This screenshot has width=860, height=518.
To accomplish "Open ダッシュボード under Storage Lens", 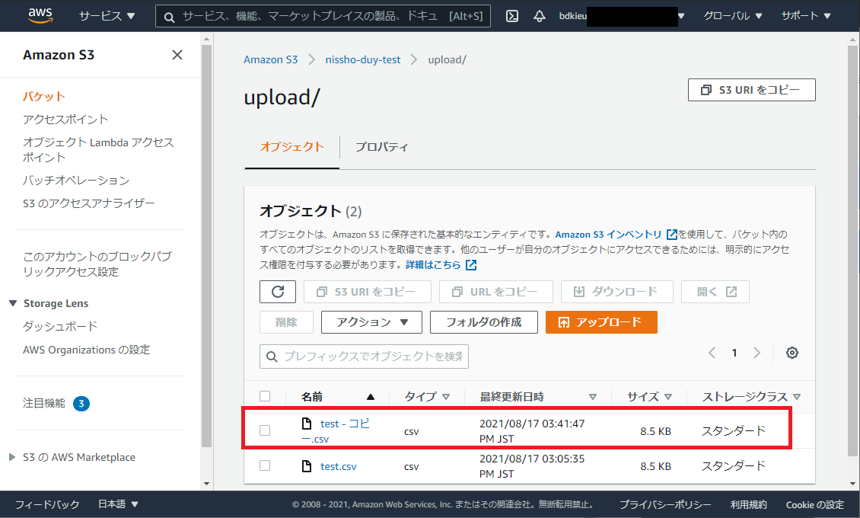I will tap(60, 327).
